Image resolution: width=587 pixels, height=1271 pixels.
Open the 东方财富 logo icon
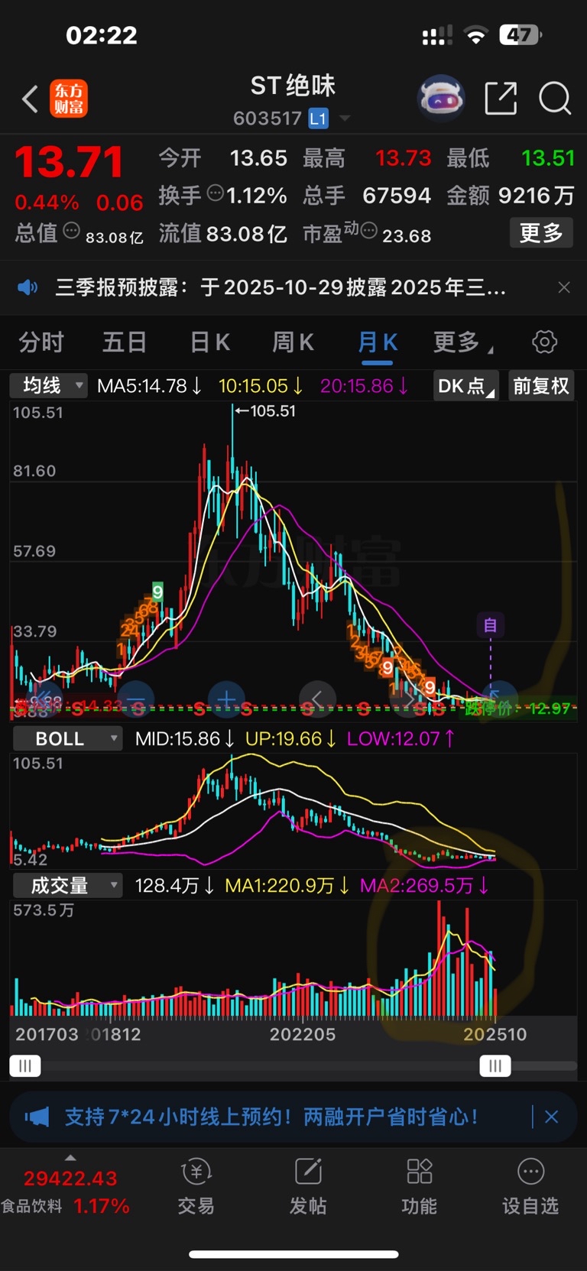[x=69, y=99]
